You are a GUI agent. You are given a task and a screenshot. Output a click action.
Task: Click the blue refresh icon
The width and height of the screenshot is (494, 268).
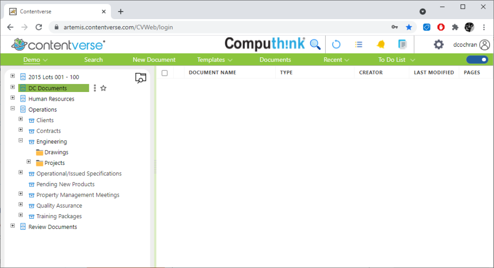tap(336, 44)
